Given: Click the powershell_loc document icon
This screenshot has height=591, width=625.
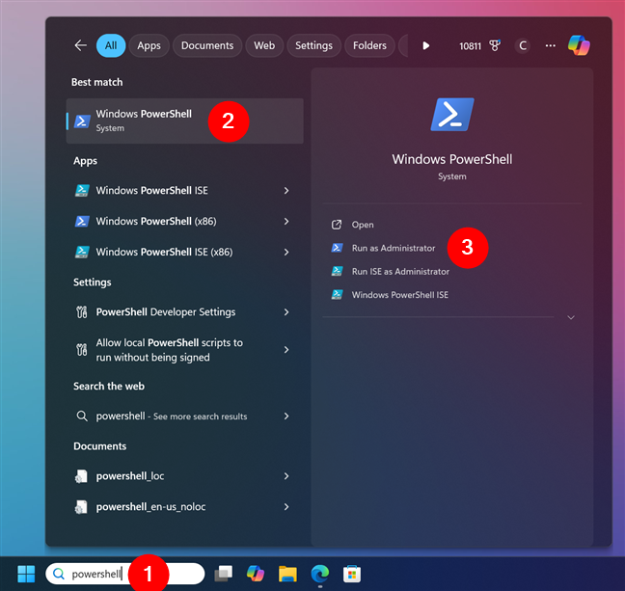Looking at the screenshot, I should tap(81, 476).
